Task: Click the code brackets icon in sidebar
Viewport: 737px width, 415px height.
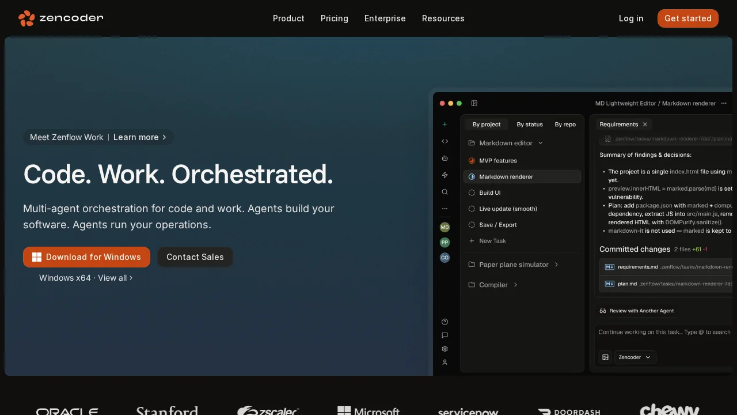Action: 445,141
